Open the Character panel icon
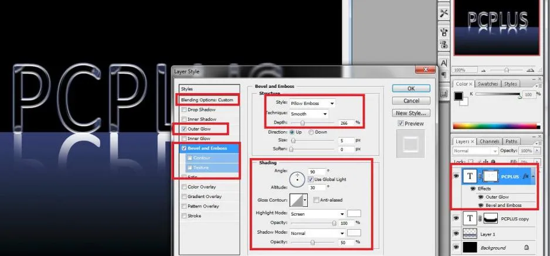The width and height of the screenshot is (550, 256). pyautogui.click(x=444, y=63)
